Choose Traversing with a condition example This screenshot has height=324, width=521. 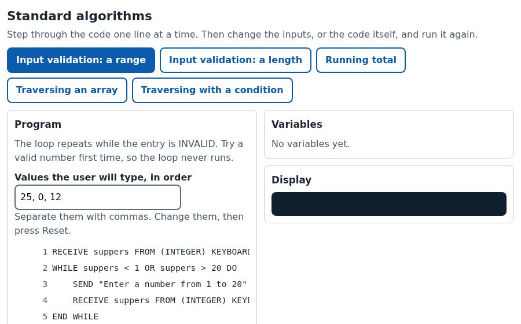212,90
